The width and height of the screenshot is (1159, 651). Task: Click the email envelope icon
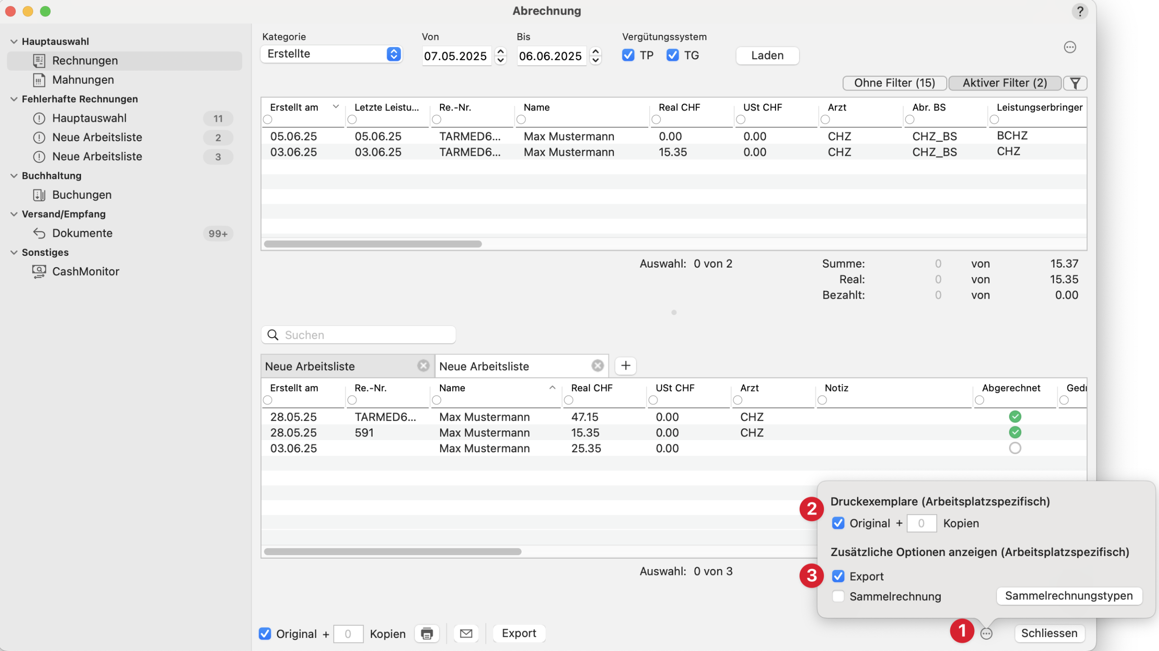466,633
